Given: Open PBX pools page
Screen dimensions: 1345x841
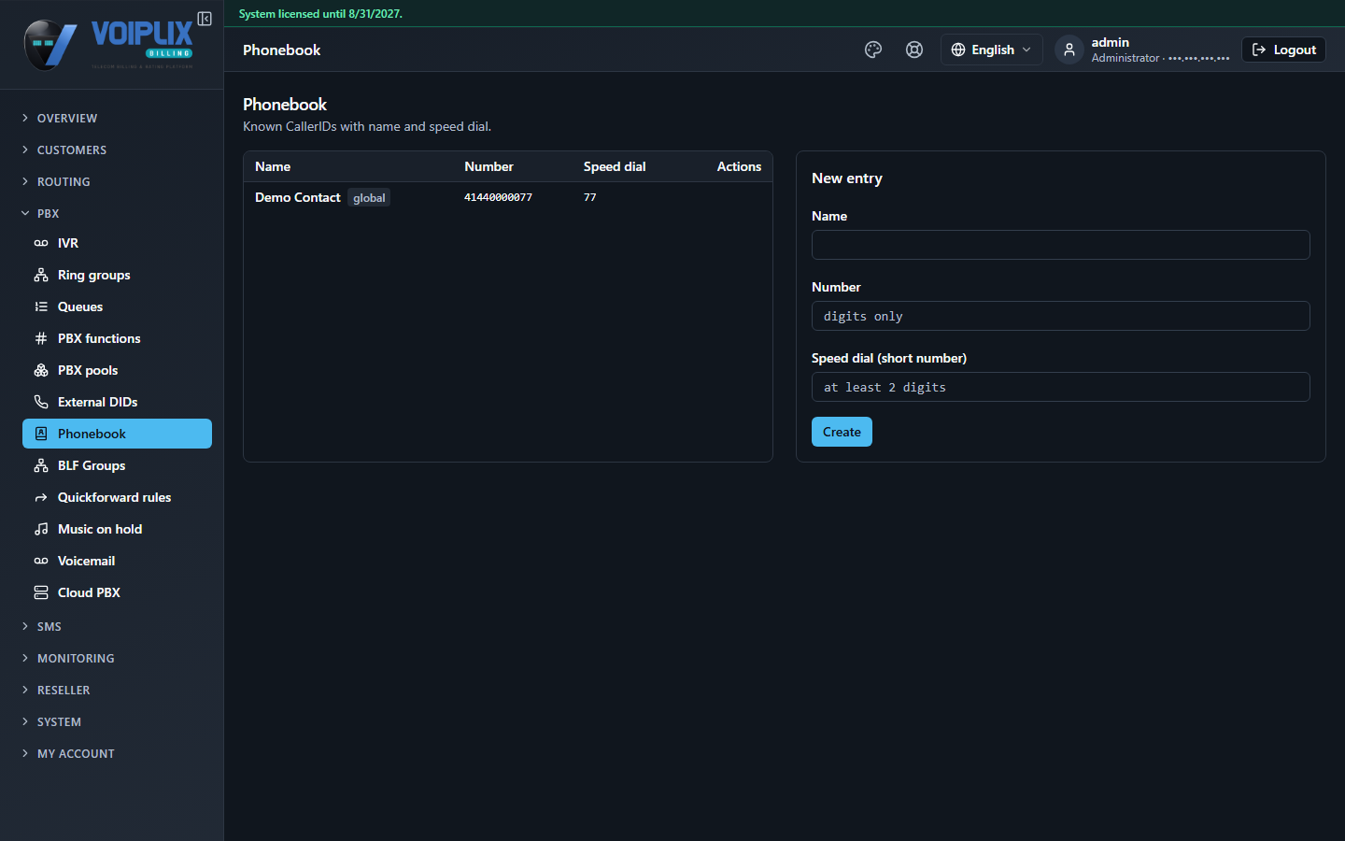Looking at the screenshot, I should (117, 370).
